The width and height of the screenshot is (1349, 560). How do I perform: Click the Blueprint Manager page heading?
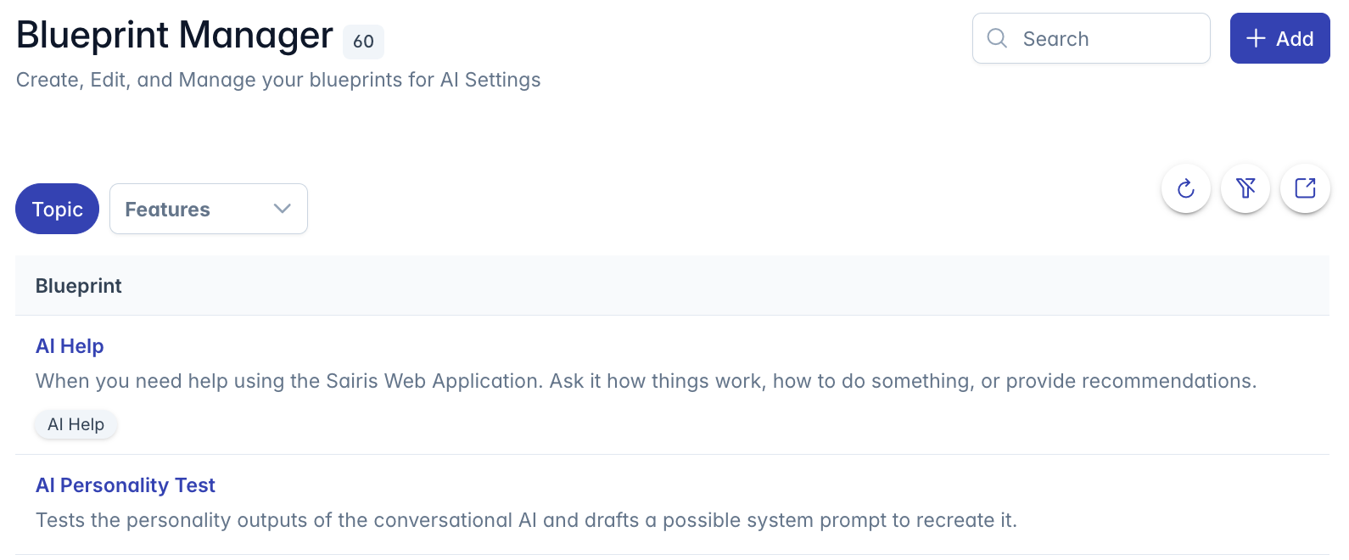pyautogui.click(x=175, y=35)
